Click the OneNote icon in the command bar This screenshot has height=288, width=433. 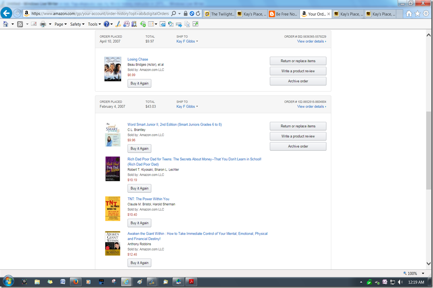tap(126, 24)
